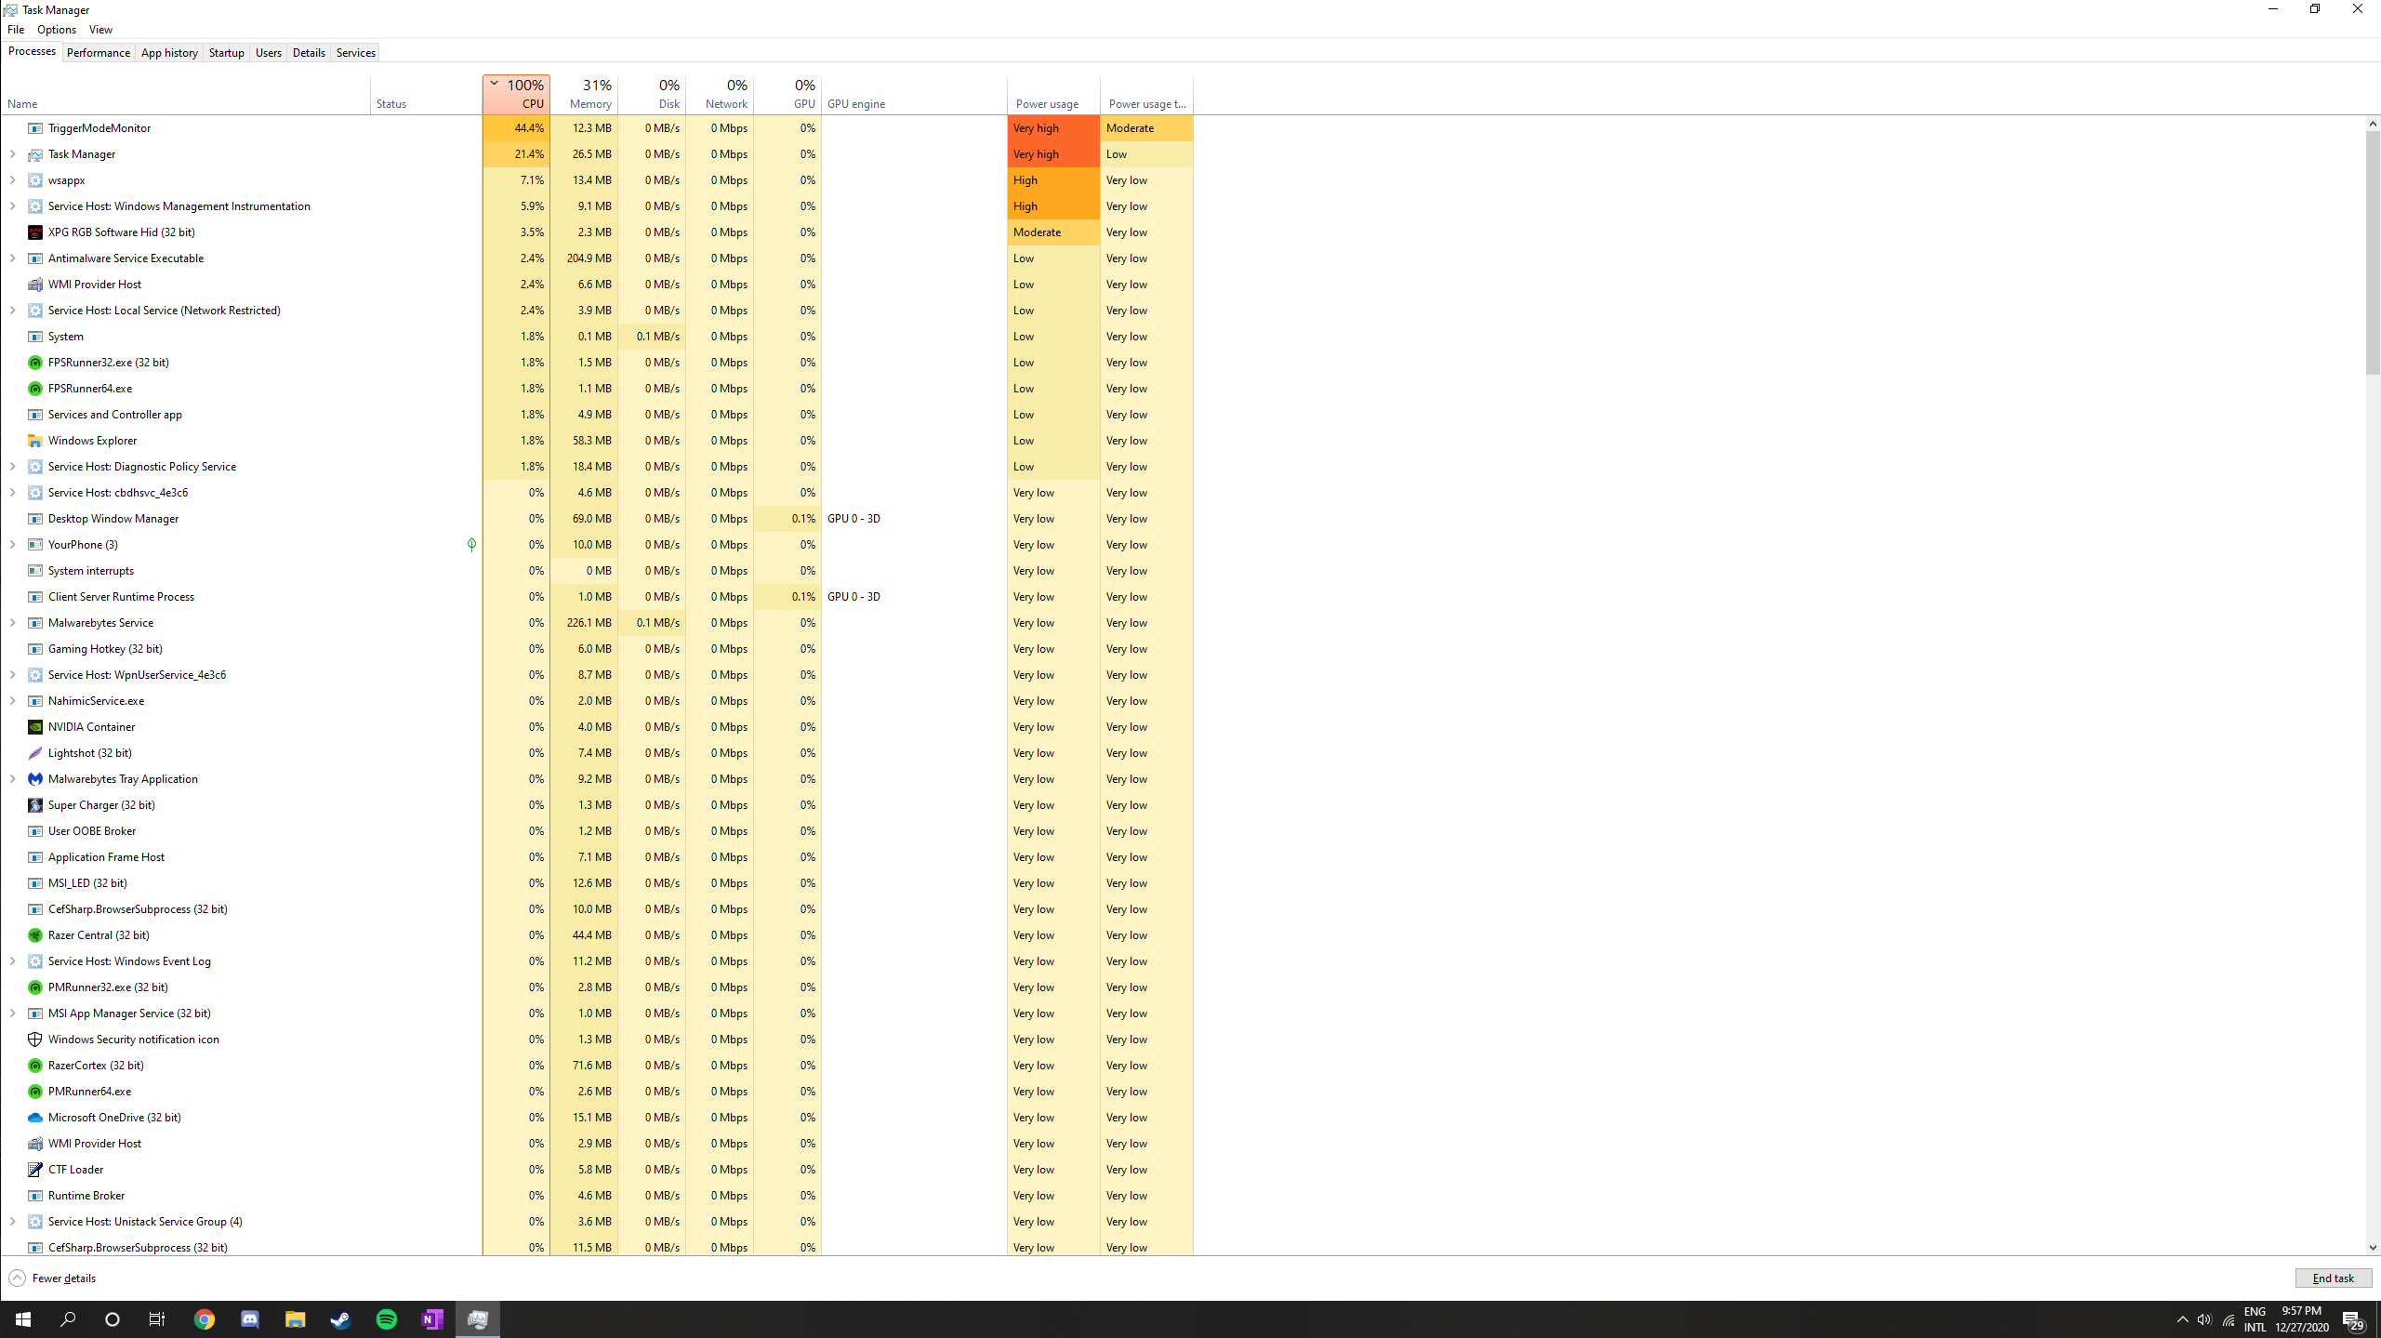Open File Explorer from the taskbar
This screenshot has height=1338, width=2381.
click(296, 1319)
